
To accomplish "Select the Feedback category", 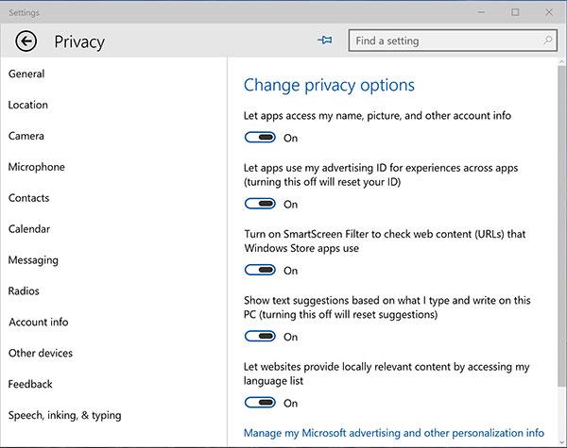I will click(x=30, y=384).
